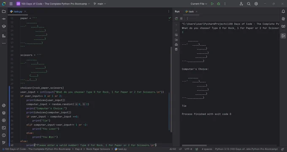
Task: Open inspections green checkmark widget
Action: (170, 18)
